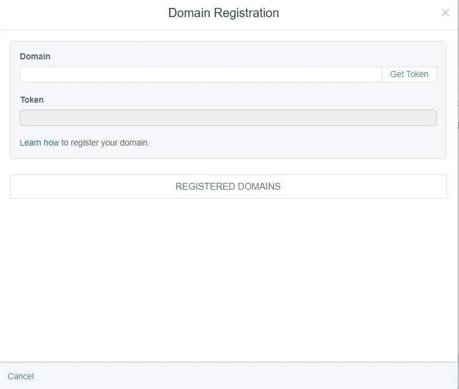The height and width of the screenshot is (389, 459).
Task: Click the Domain text input field
Action: click(200, 75)
